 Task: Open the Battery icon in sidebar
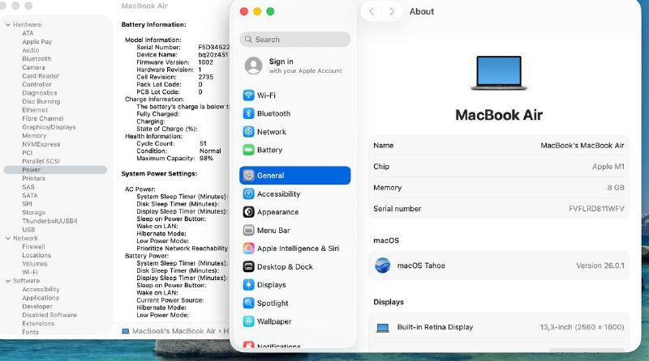(248, 150)
